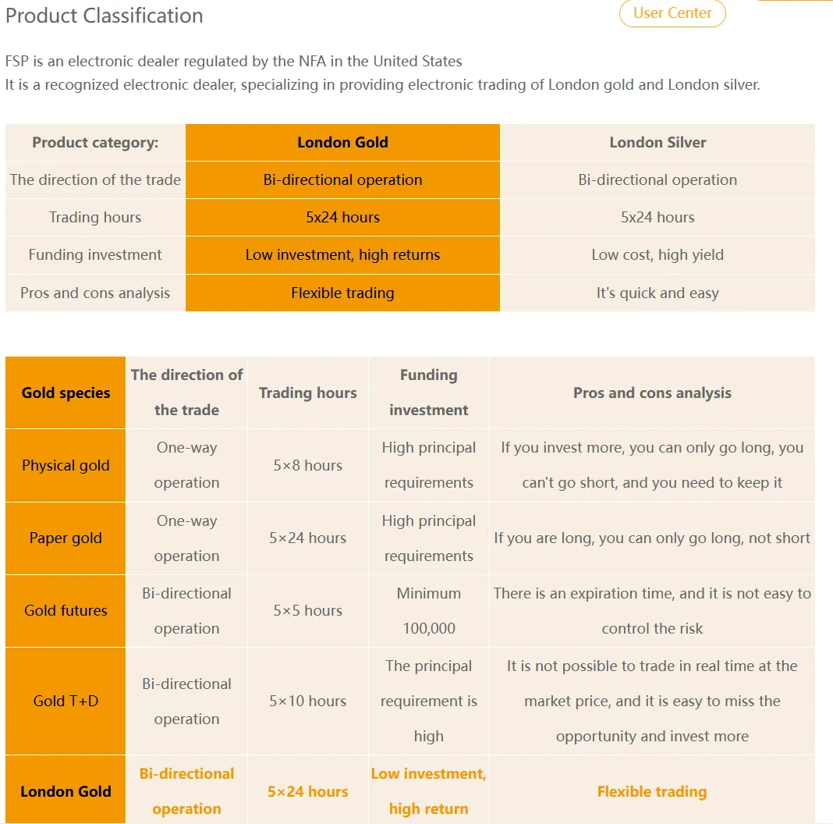Select the Gold futures row label
833x824 pixels.
coord(66,610)
